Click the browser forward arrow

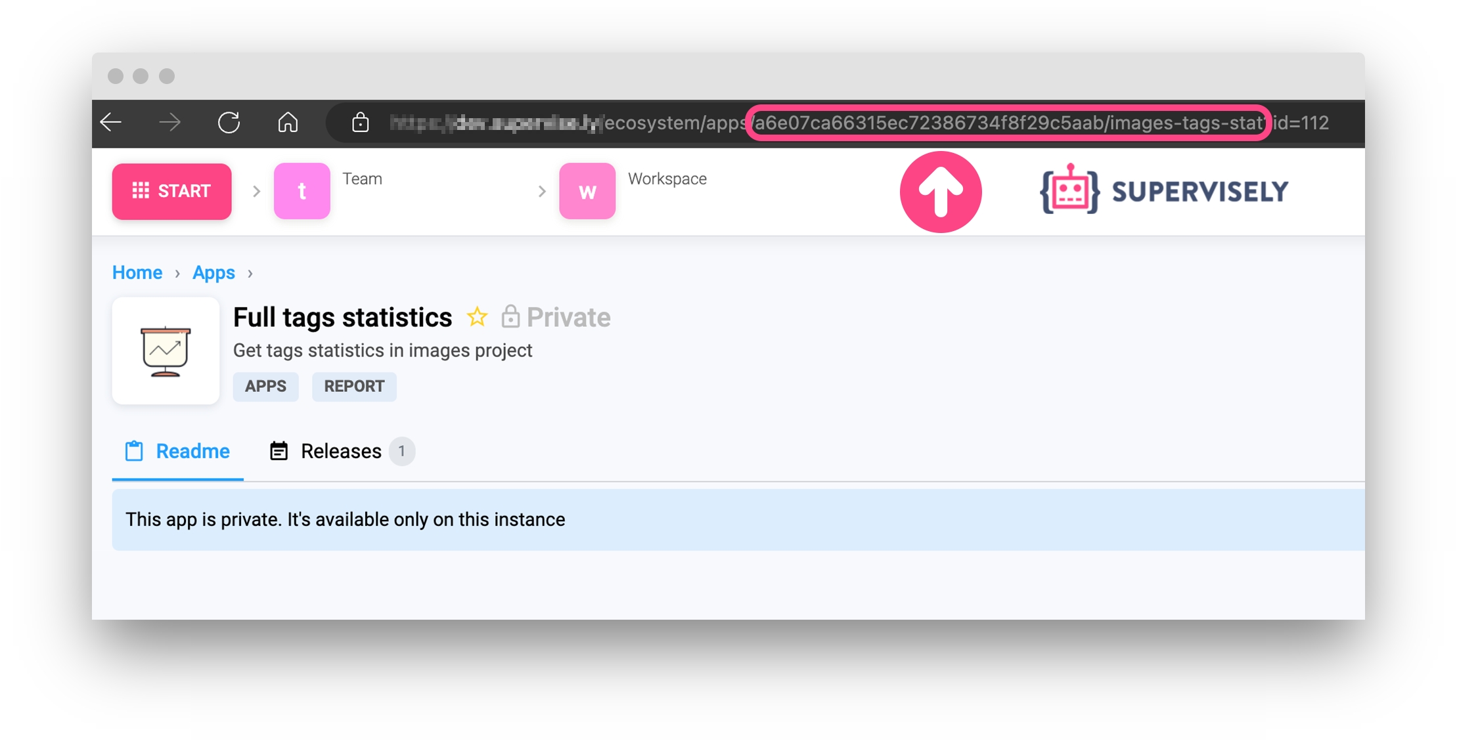[170, 122]
